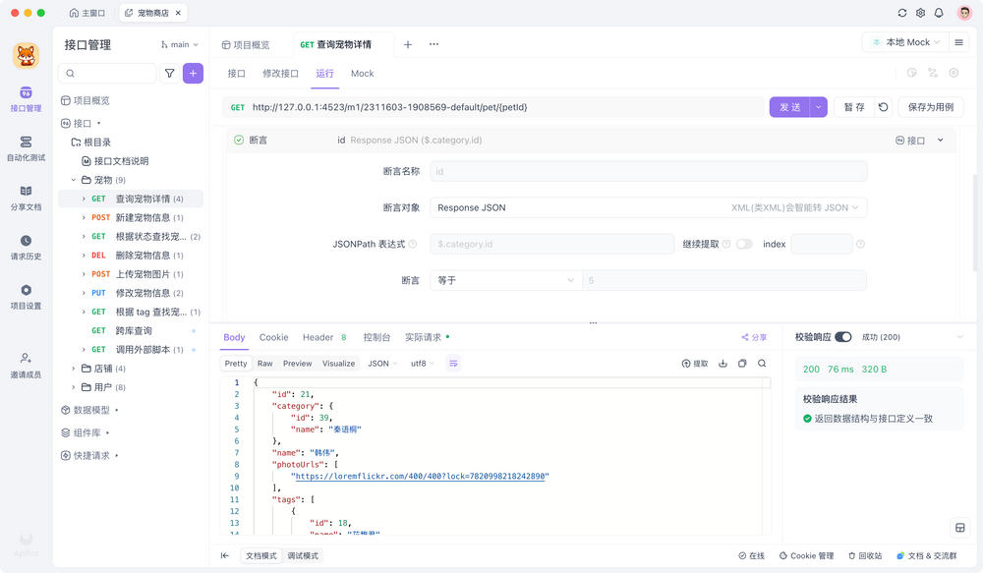983x573 pixels.
Task: Open the 断言 comparison dropdown showing 等于
Action: point(505,280)
